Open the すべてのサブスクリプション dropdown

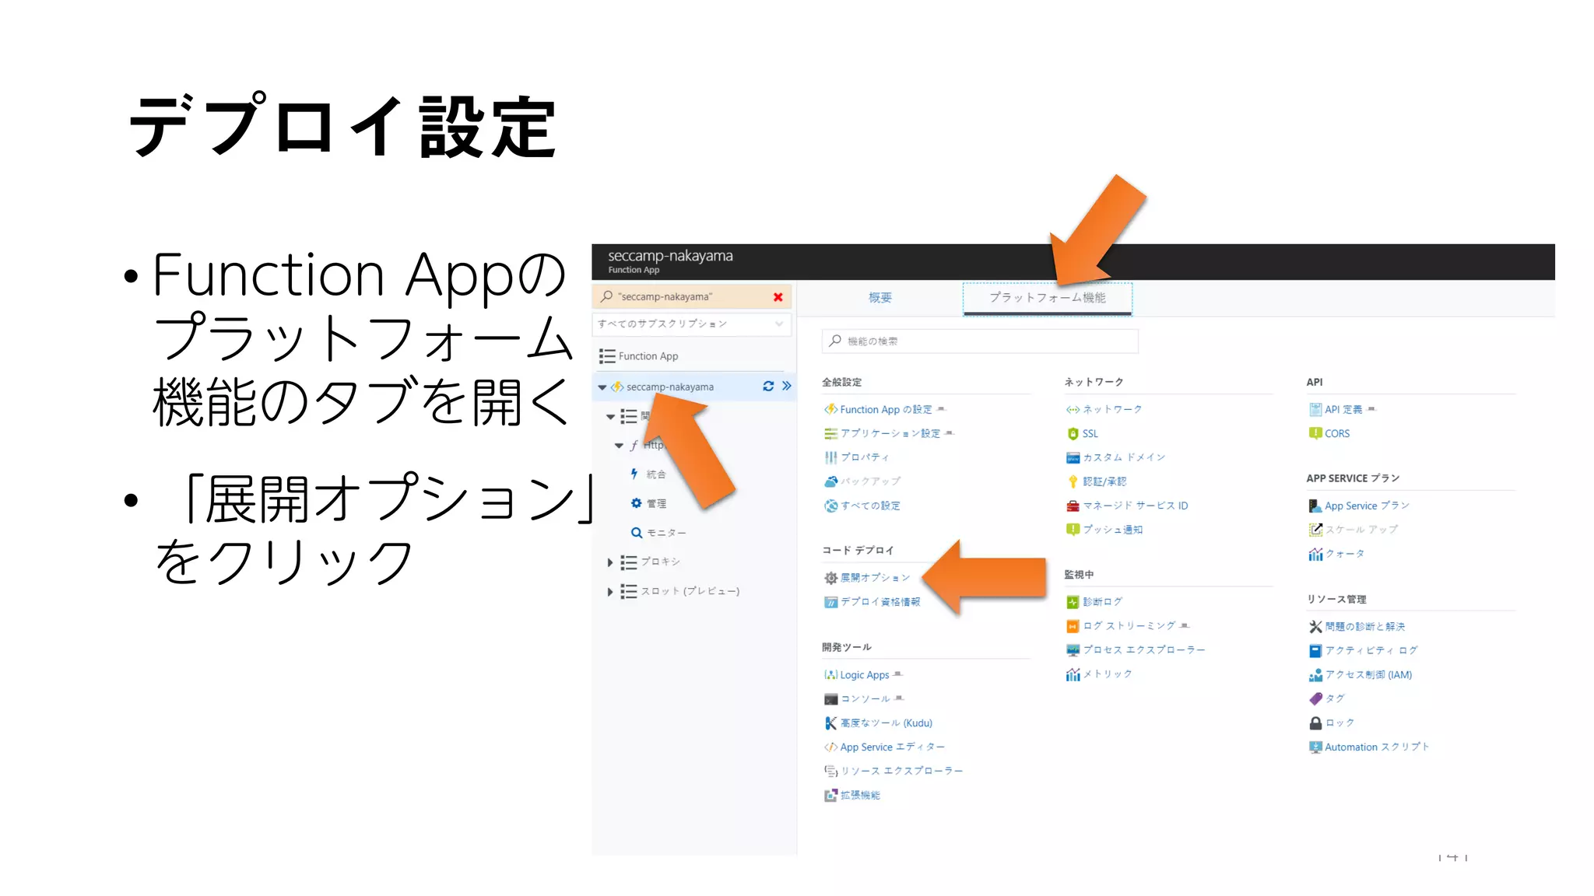click(692, 324)
